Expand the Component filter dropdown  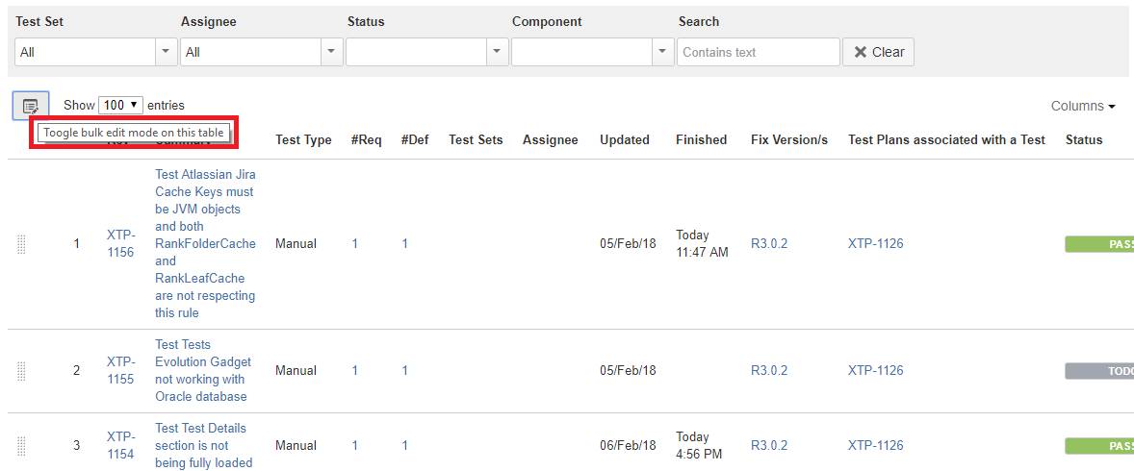pyautogui.click(x=663, y=52)
